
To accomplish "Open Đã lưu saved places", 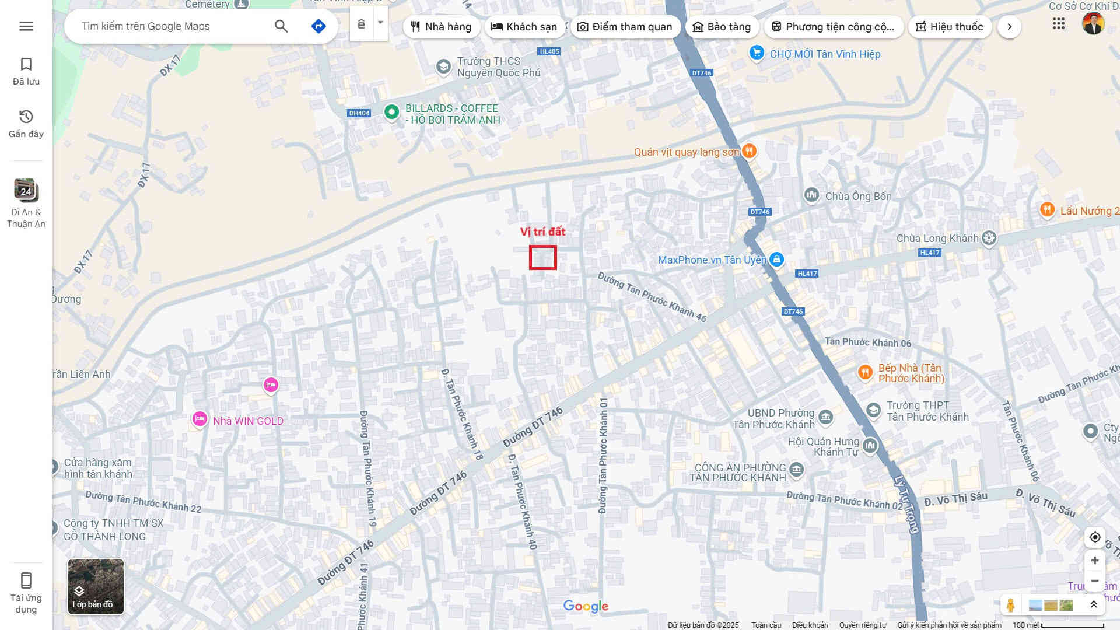I will tap(26, 71).
